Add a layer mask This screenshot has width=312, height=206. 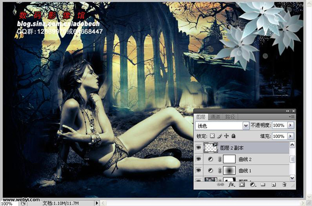[x=242, y=185]
